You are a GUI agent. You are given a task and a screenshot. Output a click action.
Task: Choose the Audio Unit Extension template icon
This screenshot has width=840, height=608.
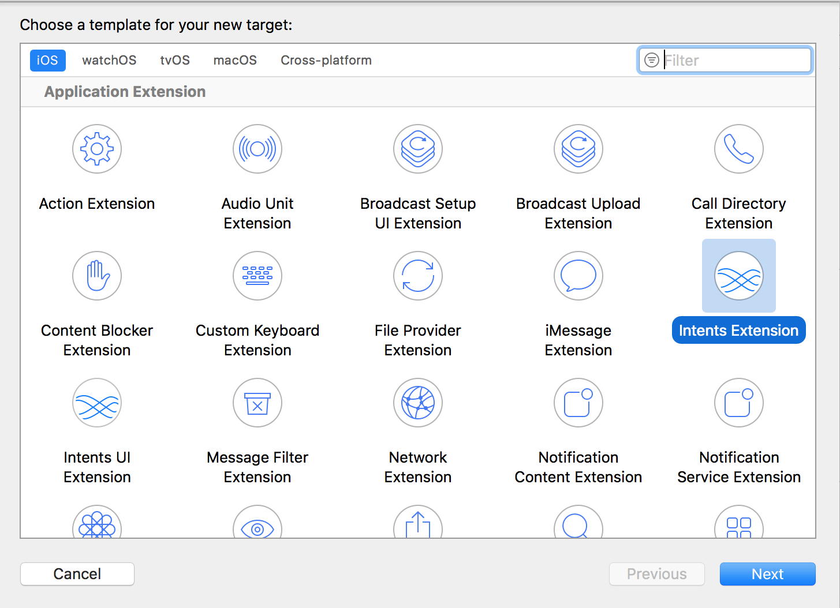point(257,149)
